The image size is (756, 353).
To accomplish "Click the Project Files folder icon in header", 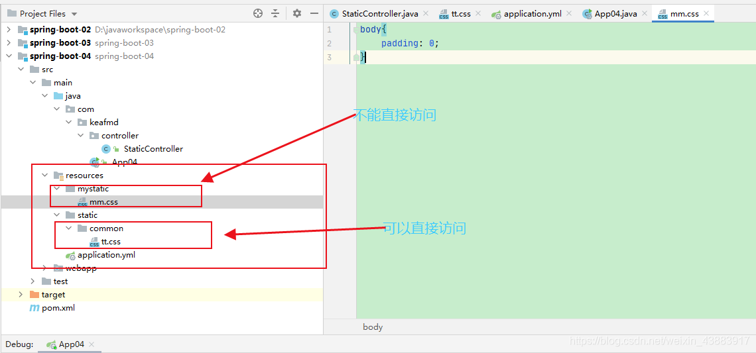I will pos(11,13).
